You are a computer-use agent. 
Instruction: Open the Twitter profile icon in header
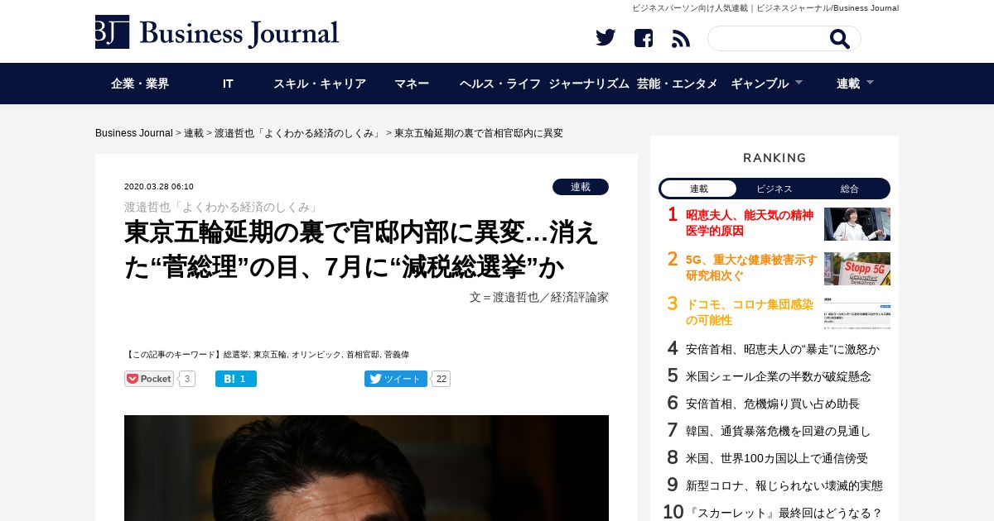[x=606, y=38]
